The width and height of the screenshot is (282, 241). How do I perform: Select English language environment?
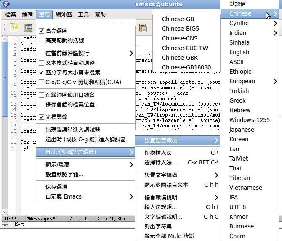tap(250, 52)
